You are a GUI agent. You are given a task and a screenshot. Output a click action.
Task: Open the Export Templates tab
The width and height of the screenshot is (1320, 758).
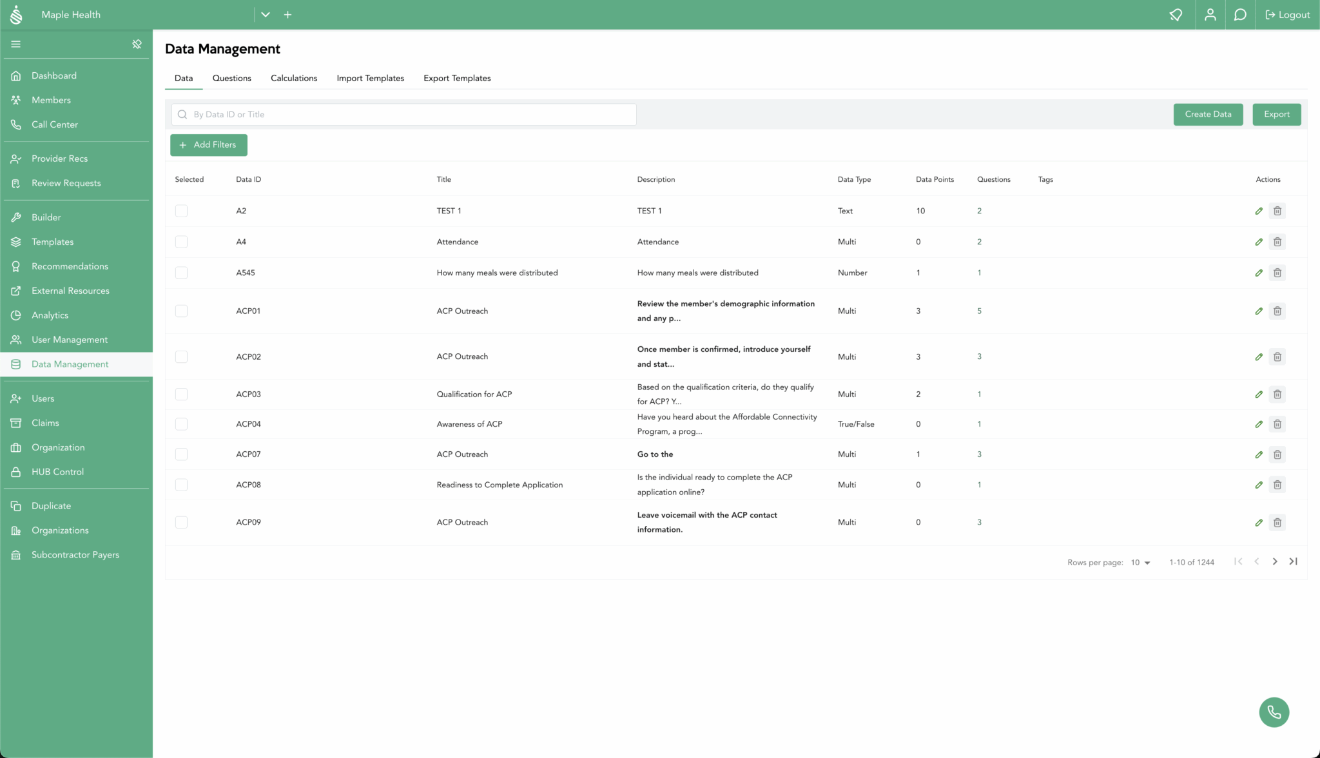[457, 78]
